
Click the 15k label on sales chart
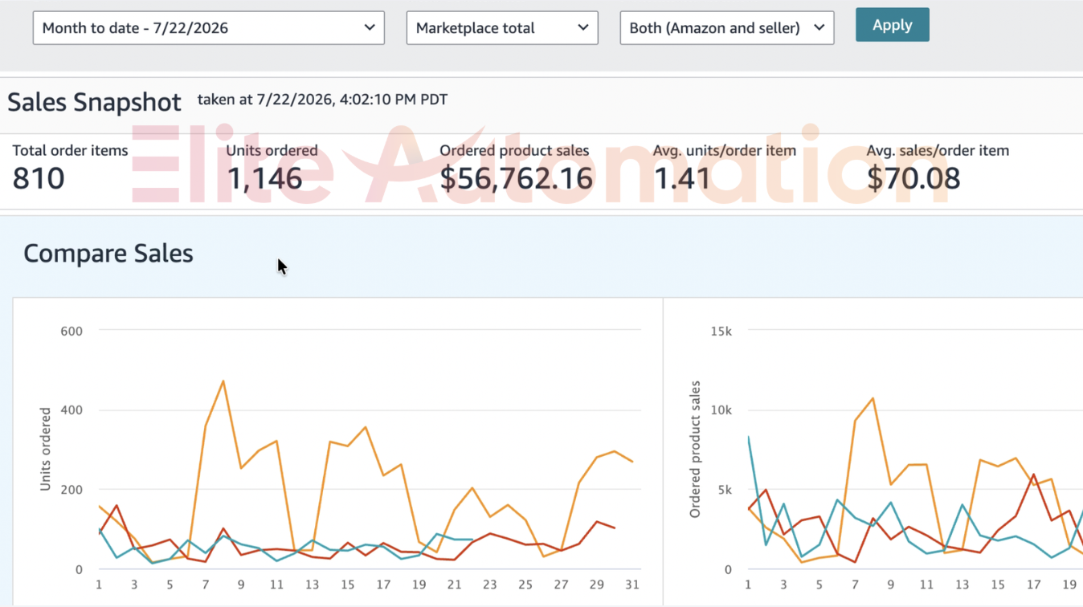pyautogui.click(x=721, y=330)
